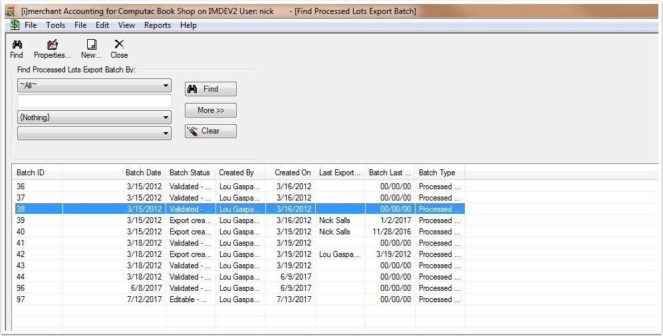Click the green dollar-sign icon in the menu bar
This screenshot has height=336, width=663.
(x=15, y=25)
